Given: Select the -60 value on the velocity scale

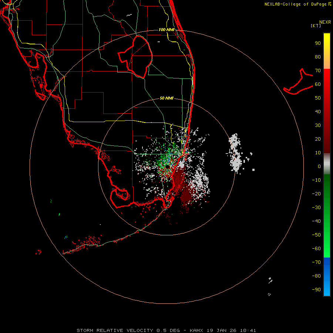Looking at the screenshot, I should click(316, 249).
